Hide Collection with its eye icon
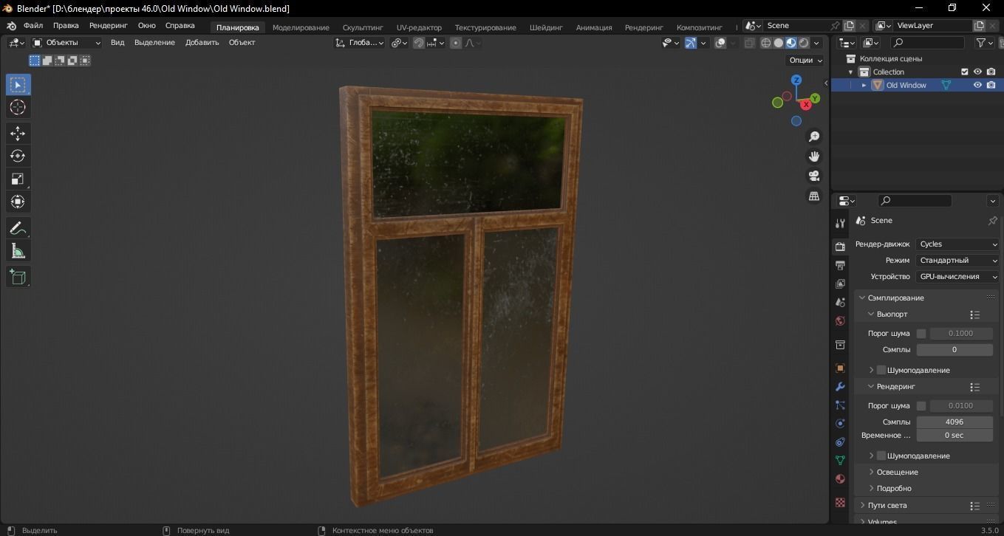 click(x=977, y=72)
